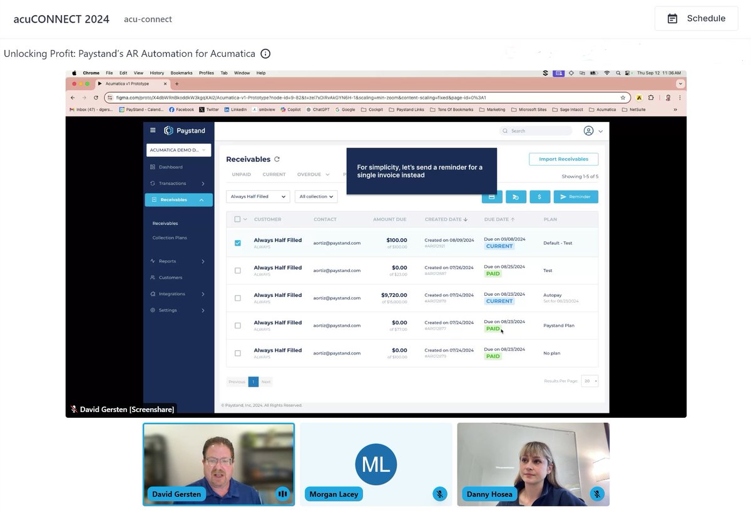Open ChatGPT bookmark
Image resolution: width=751 pixels, height=514 pixels.
tap(317, 109)
